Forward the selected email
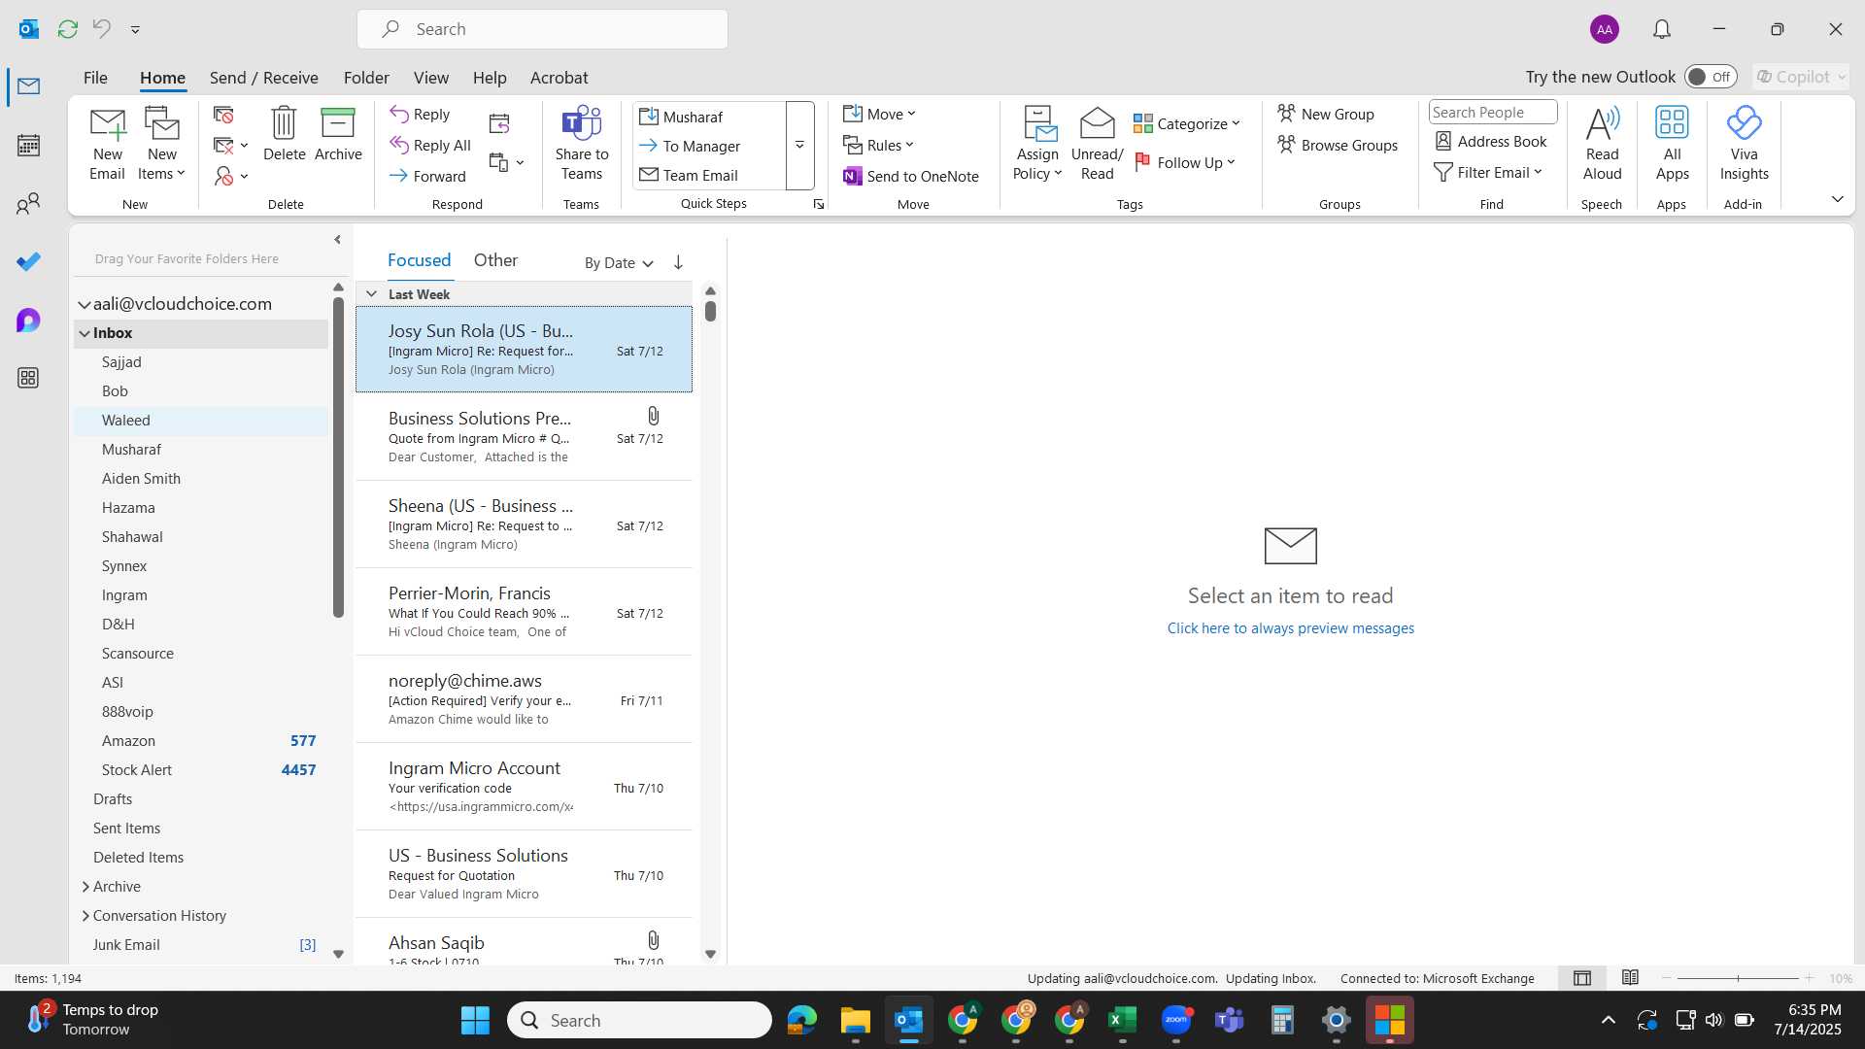Viewport: 1865px width, 1049px height. click(427, 176)
